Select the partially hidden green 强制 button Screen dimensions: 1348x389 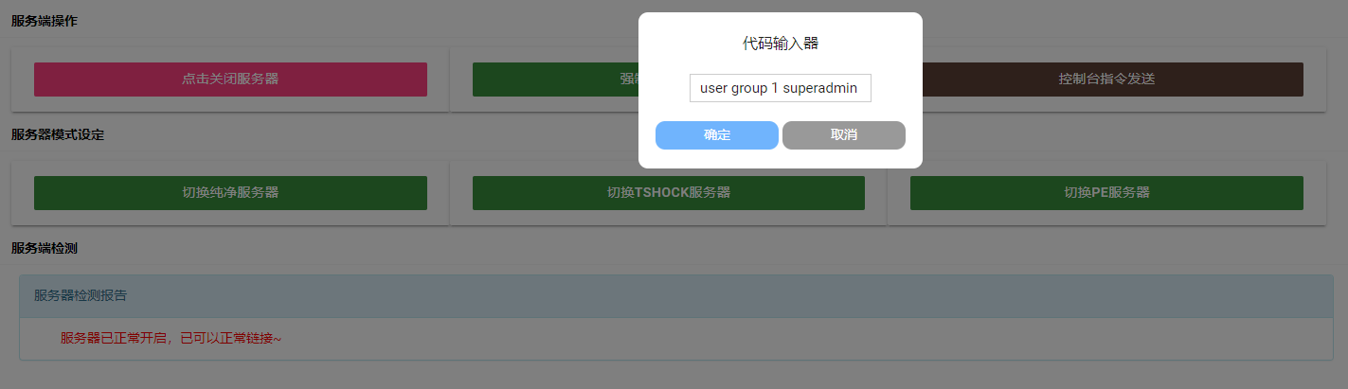click(555, 80)
